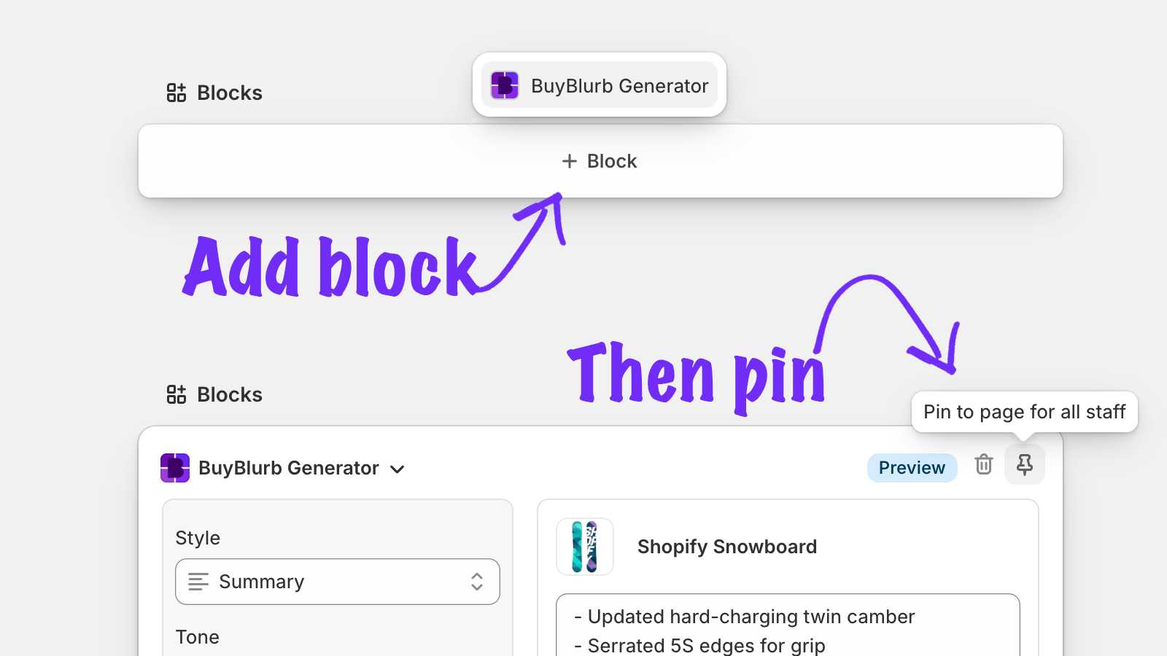Click the BuyBlurb Generator label in the floating badge
Image resolution: width=1167 pixels, height=656 pixels.
pyautogui.click(x=619, y=85)
